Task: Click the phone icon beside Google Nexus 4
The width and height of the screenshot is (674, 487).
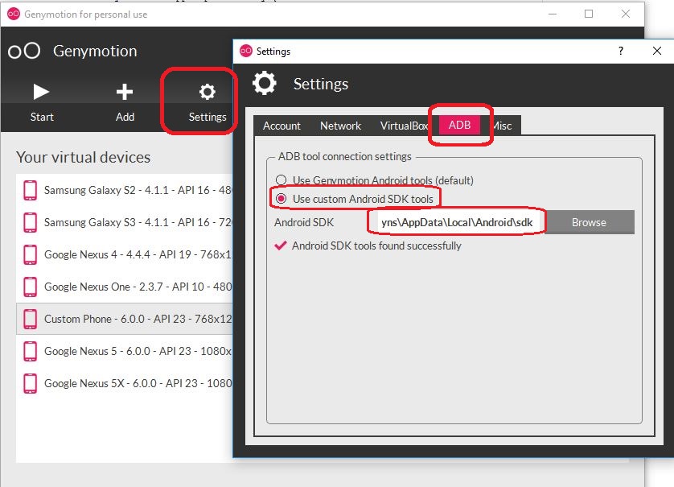Action: [30, 254]
